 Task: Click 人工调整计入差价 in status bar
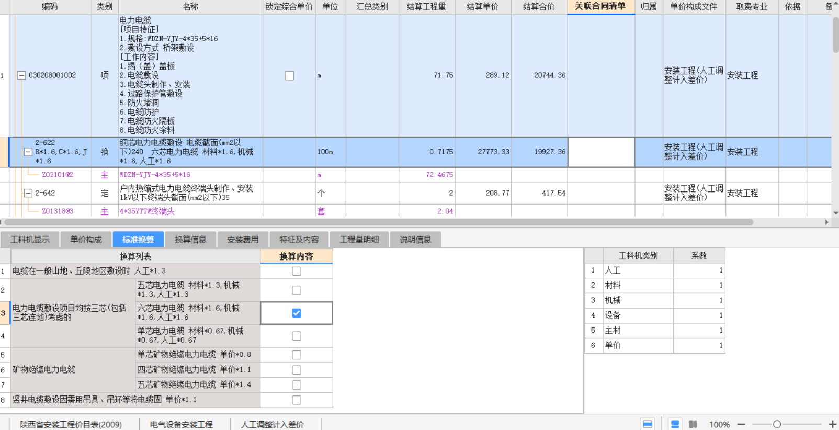[272, 424]
